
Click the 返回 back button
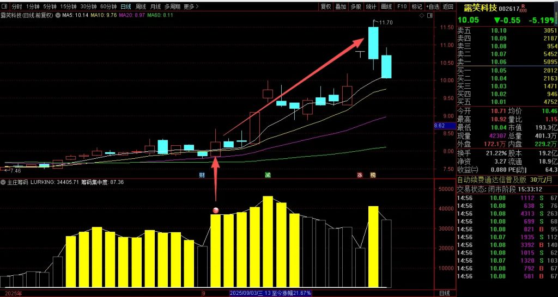[448, 7]
